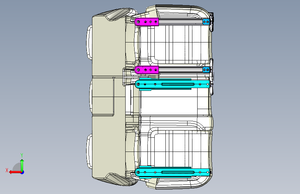Select the lower headrest bump on the backrest
Image resolution: width=300 pixels, height=194 pixels.
coord(89,151)
